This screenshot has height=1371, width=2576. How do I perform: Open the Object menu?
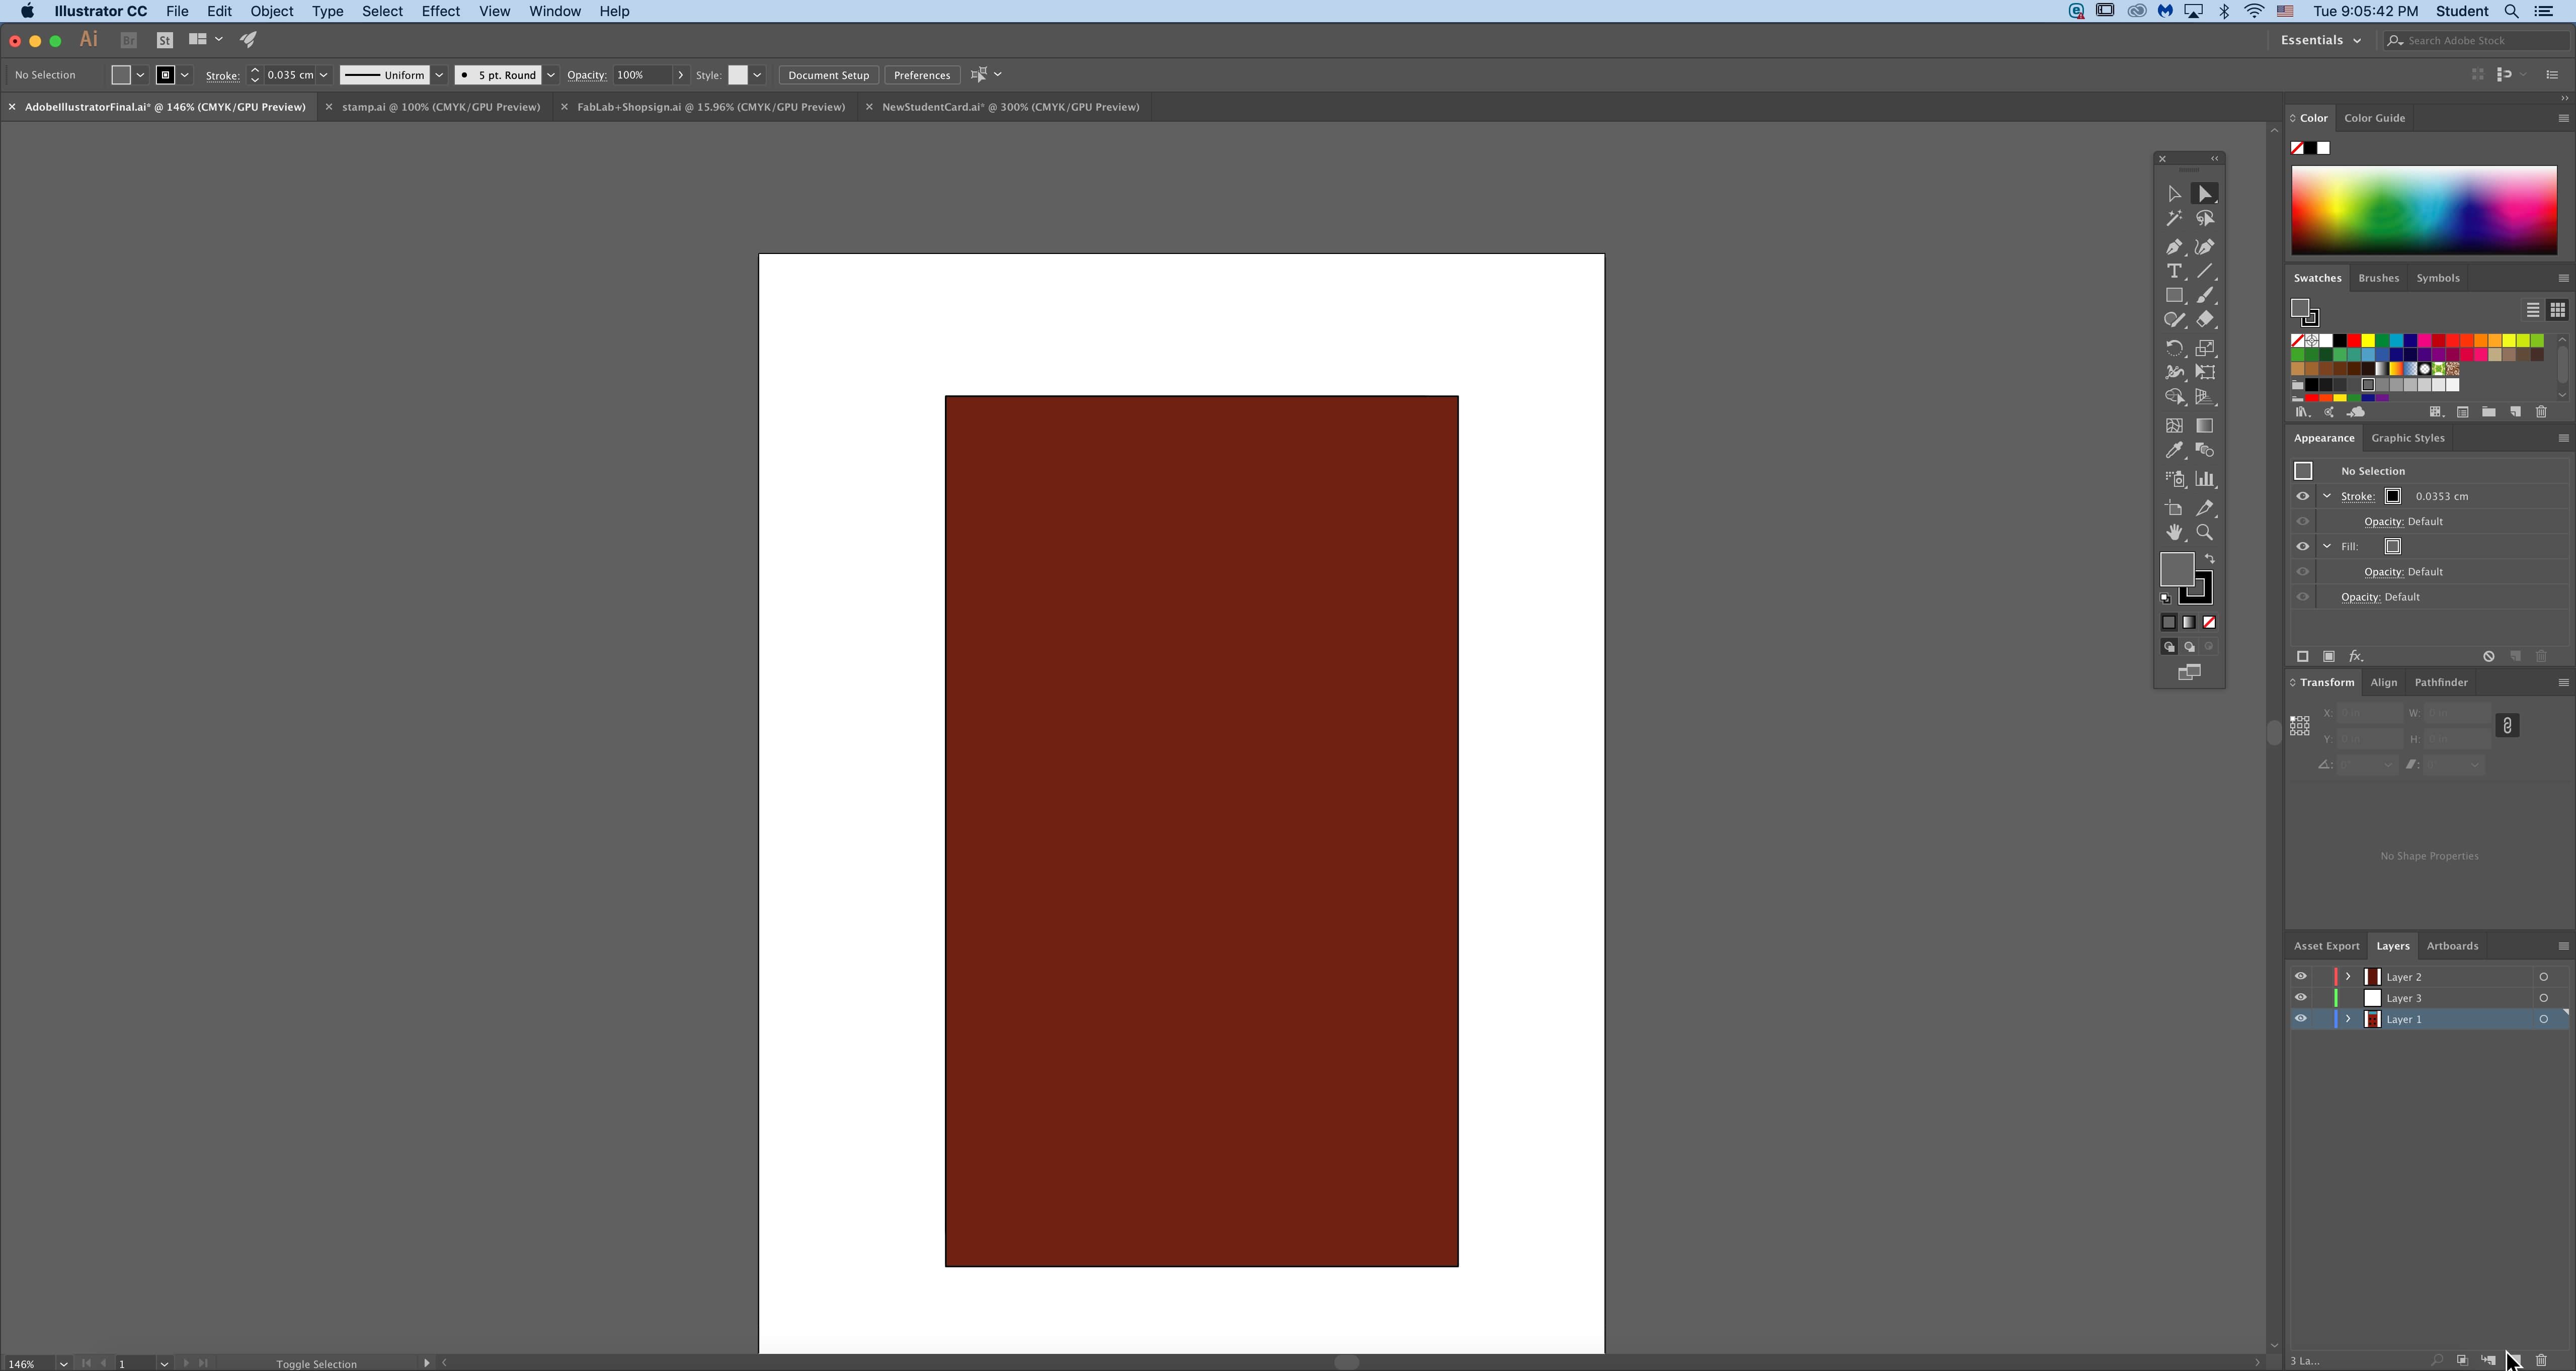(272, 11)
